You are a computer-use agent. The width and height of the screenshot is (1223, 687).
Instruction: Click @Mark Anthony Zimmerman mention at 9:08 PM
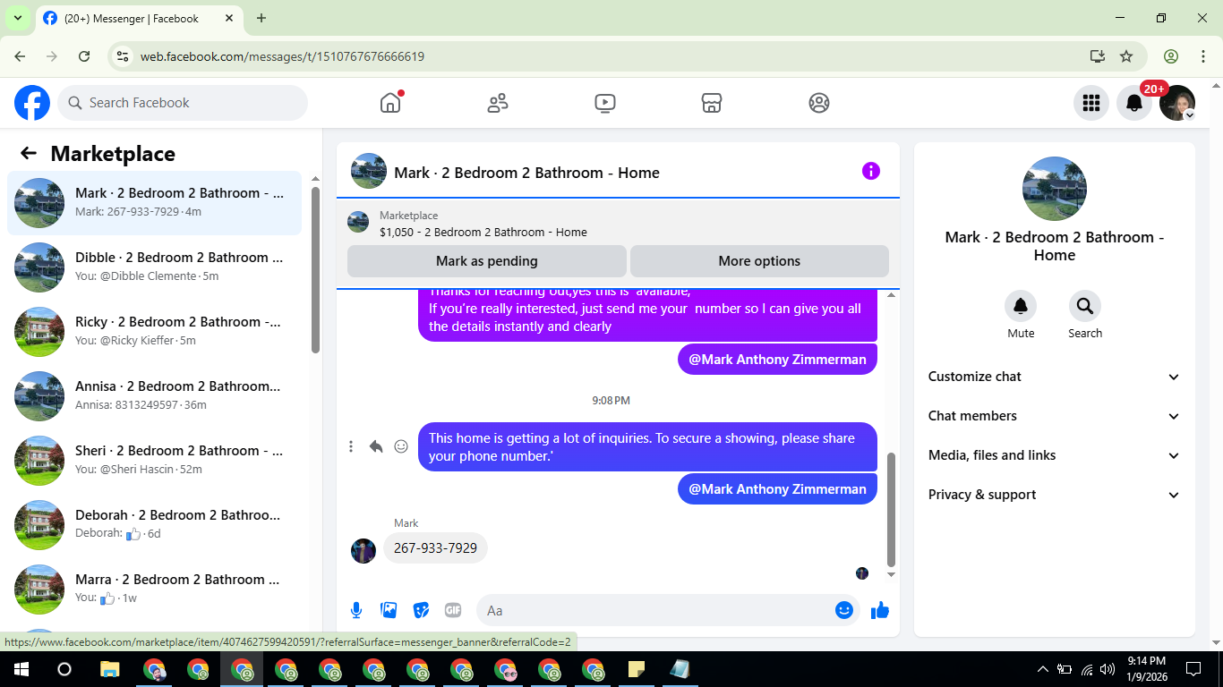[777, 488]
